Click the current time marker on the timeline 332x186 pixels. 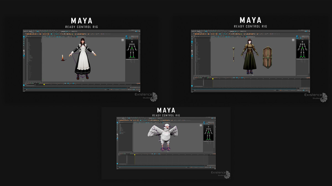pos(44,84)
